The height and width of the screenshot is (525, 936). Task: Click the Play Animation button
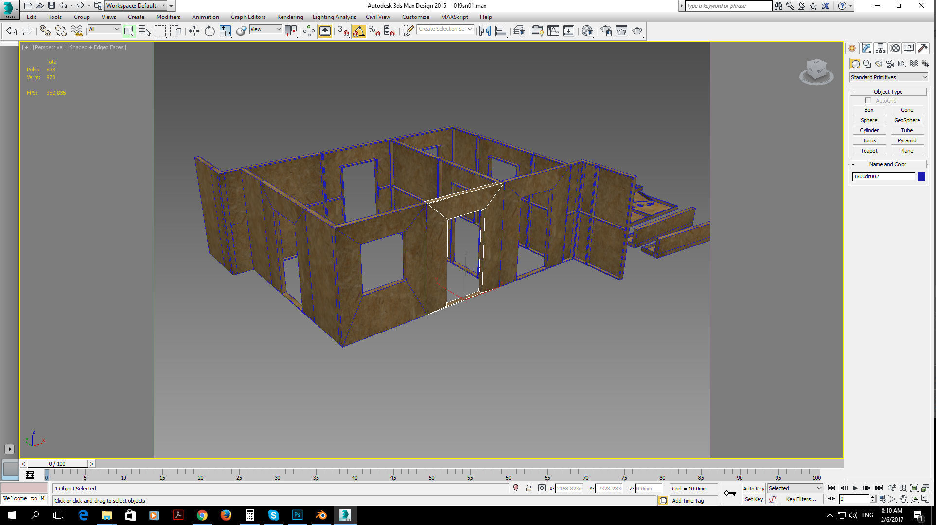click(855, 488)
